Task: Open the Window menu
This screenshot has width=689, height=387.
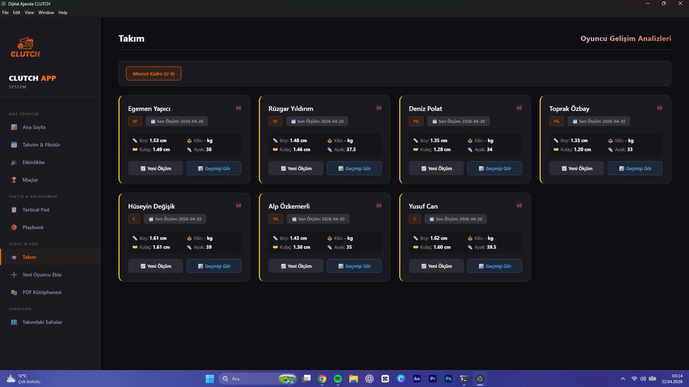Action: click(46, 12)
